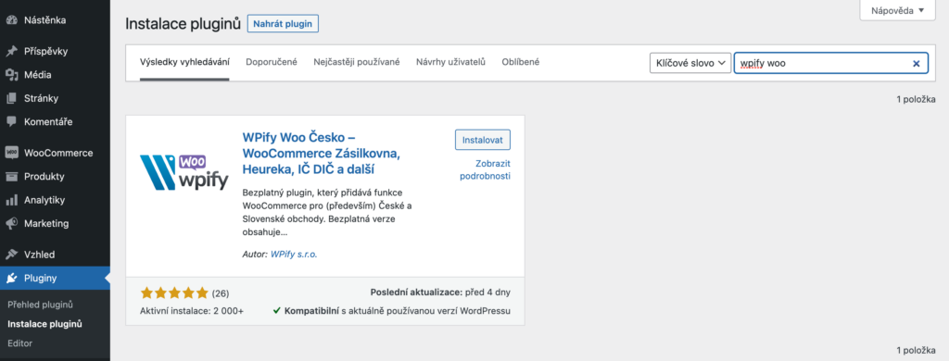
Task: Click the Vzhled brush icon
Action: 11,255
